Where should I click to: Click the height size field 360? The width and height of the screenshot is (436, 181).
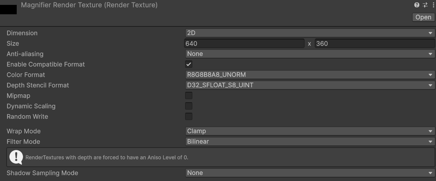pyautogui.click(x=375, y=44)
